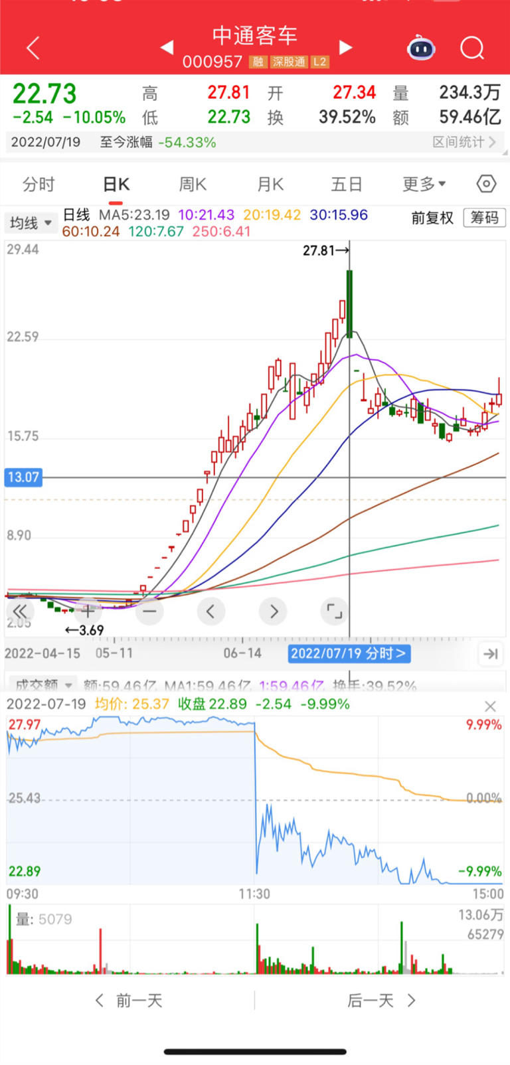Image resolution: width=510 pixels, height=1065 pixels.
Task: Tap stock name 中通客车
Action: tap(255, 35)
